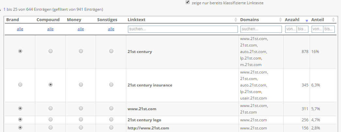Select Brand radio for '21st century insurance'

[20, 85]
